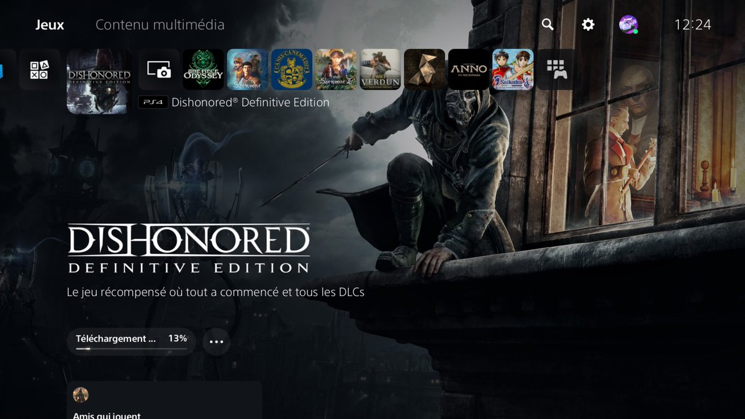Open the Amis qui jouent card

point(164,400)
